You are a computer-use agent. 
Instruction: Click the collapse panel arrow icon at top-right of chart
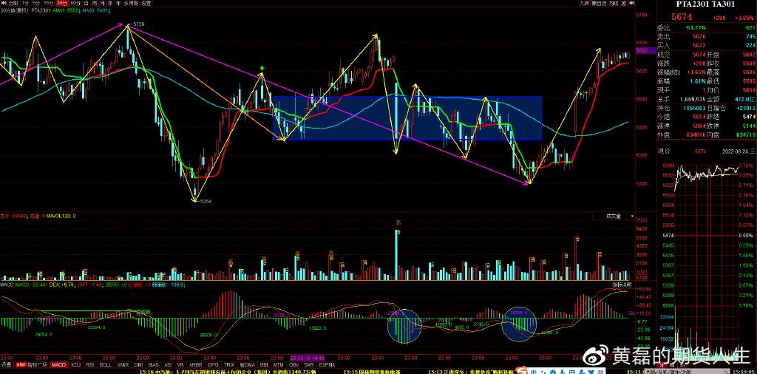pos(630,4)
